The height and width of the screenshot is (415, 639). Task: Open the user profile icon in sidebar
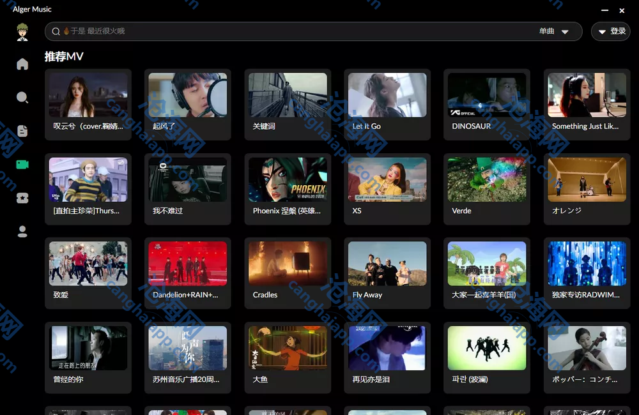[x=22, y=232]
